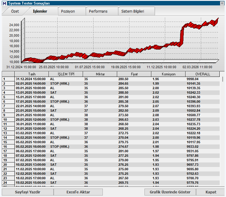The width and height of the screenshot is (226, 197).
Task: Click the M application icon in title bar
Action: [4, 3]
